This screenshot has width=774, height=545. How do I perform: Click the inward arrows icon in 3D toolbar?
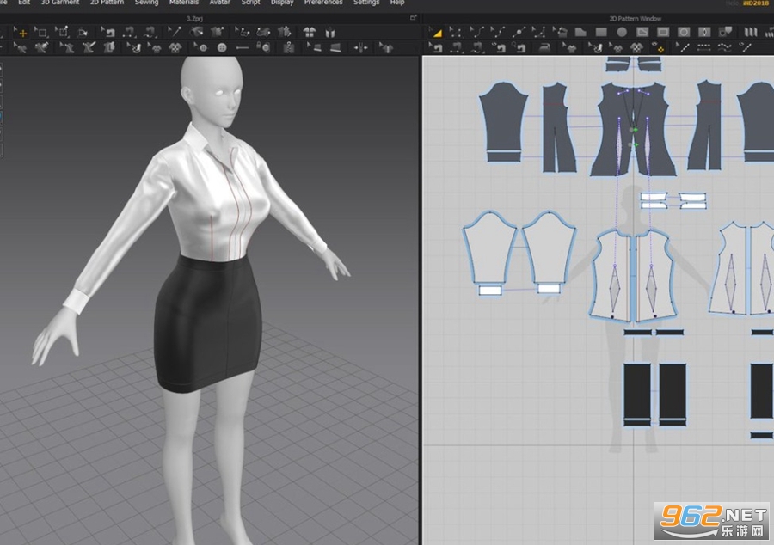361,48
